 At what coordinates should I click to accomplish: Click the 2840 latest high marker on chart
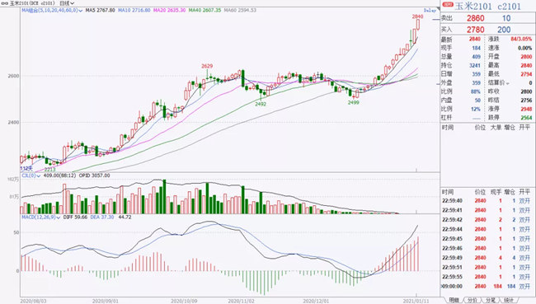417,16
